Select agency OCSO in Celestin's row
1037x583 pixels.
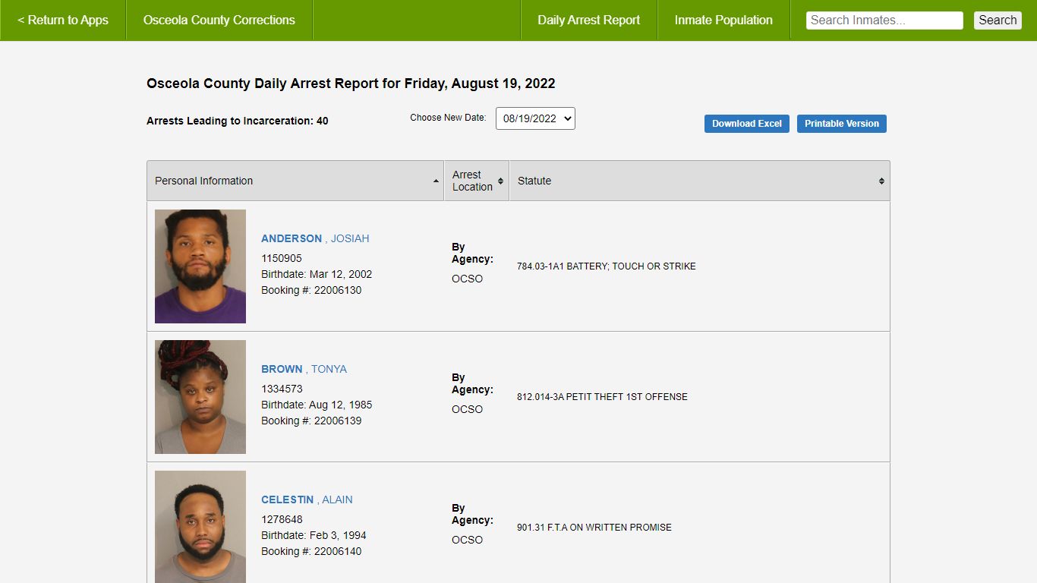coord(467,540)
